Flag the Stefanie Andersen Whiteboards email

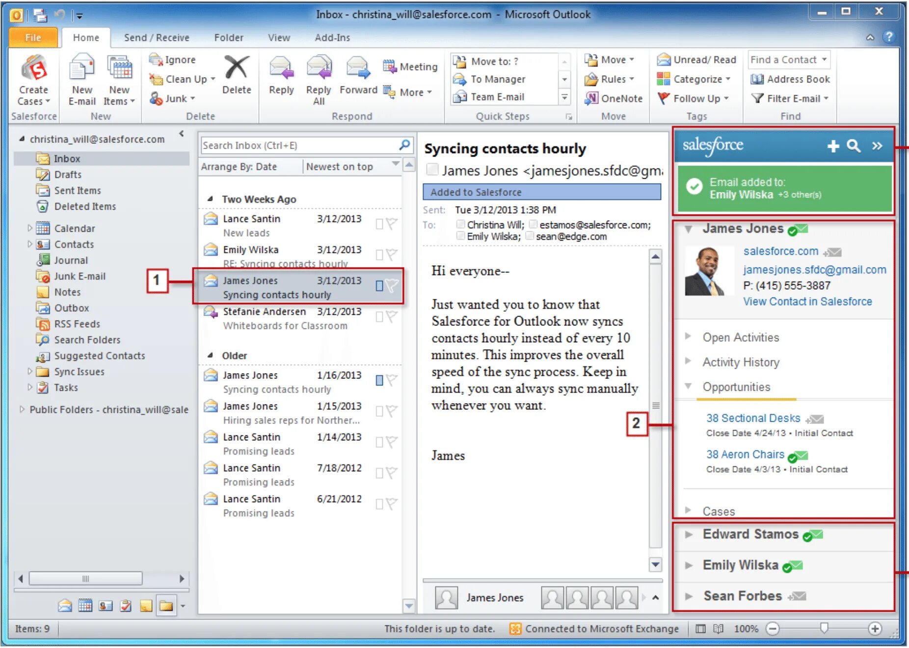391,317
